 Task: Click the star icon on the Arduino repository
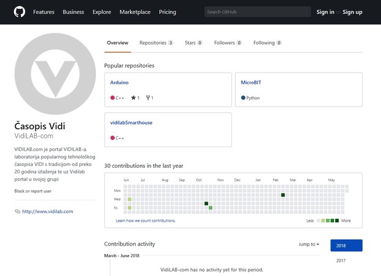click(133, 98)
